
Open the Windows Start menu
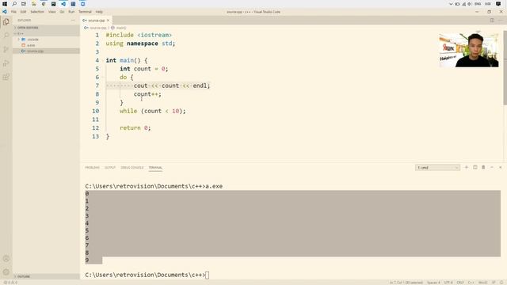click(5, 4)
